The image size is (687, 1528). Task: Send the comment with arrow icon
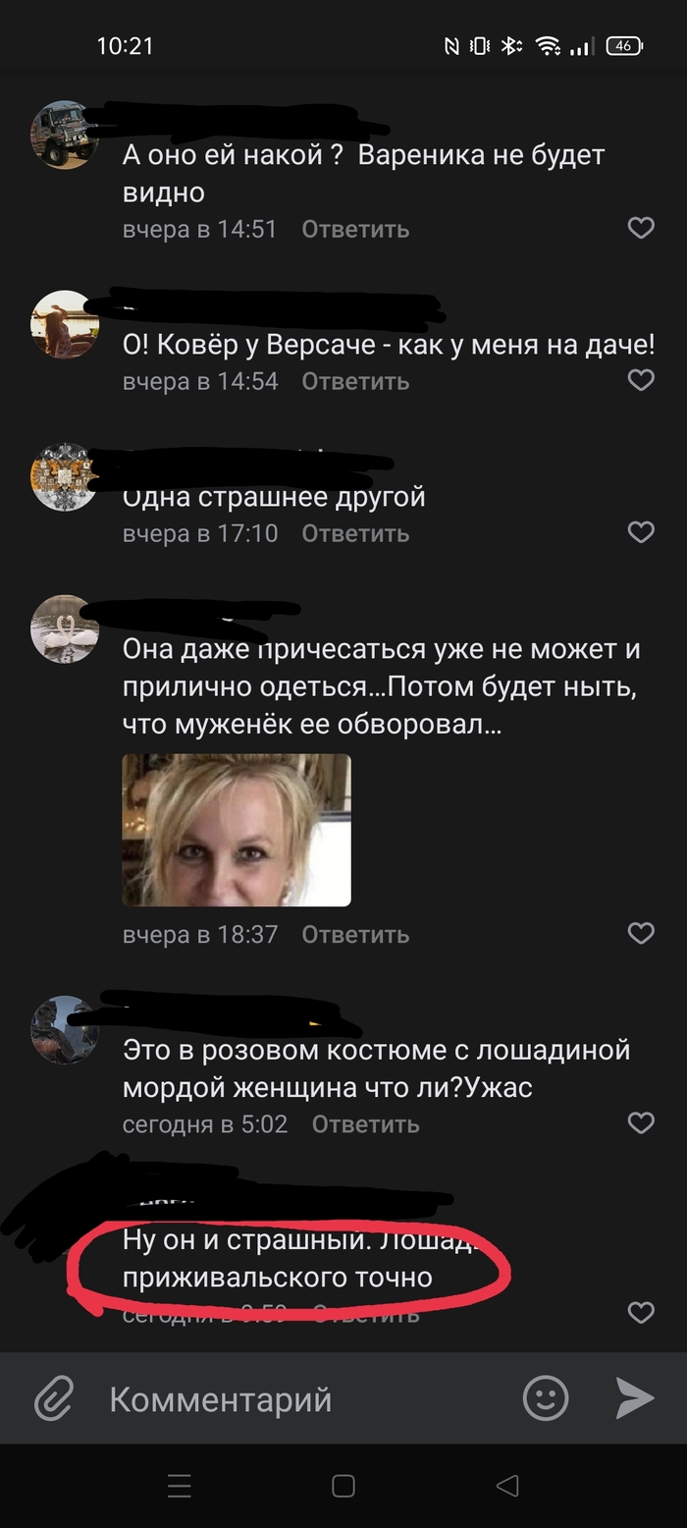tap(634, 1398)
